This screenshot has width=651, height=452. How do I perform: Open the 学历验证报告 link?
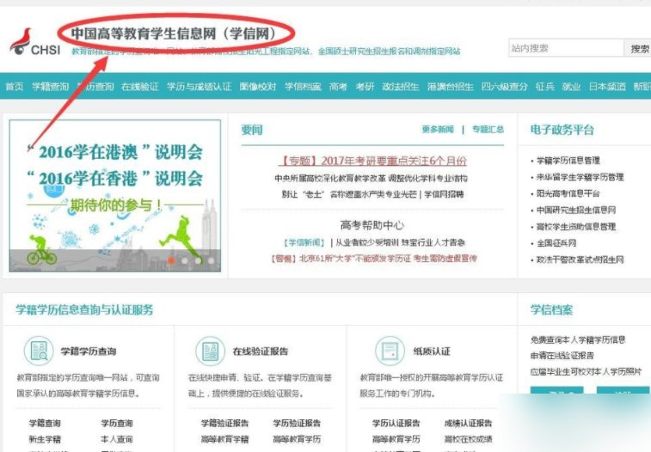tap(297, 423)
